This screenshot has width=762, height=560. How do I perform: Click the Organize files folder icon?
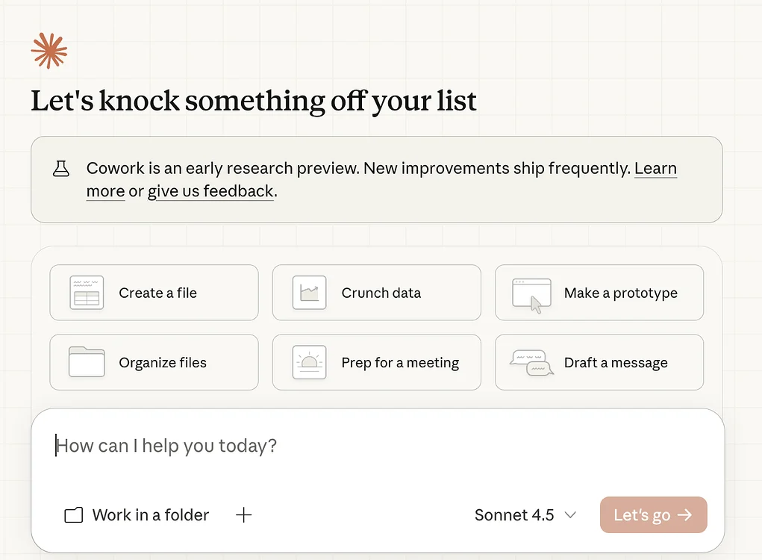87,361
